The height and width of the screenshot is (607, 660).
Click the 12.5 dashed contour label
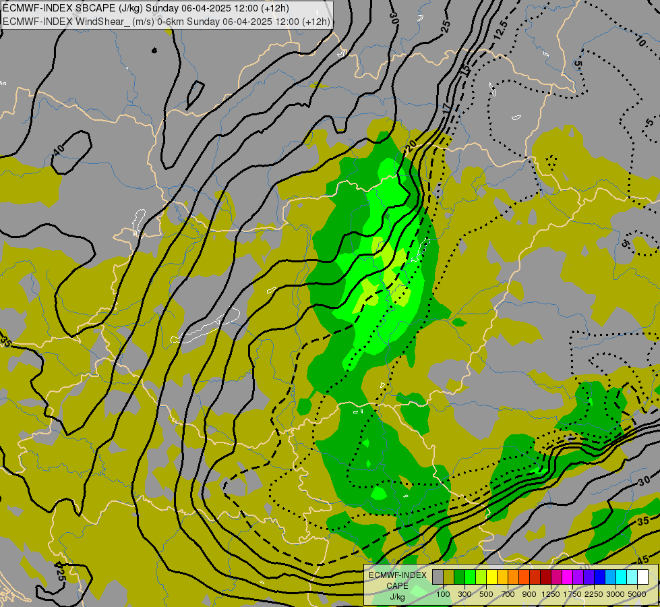[x=501, y=30]
